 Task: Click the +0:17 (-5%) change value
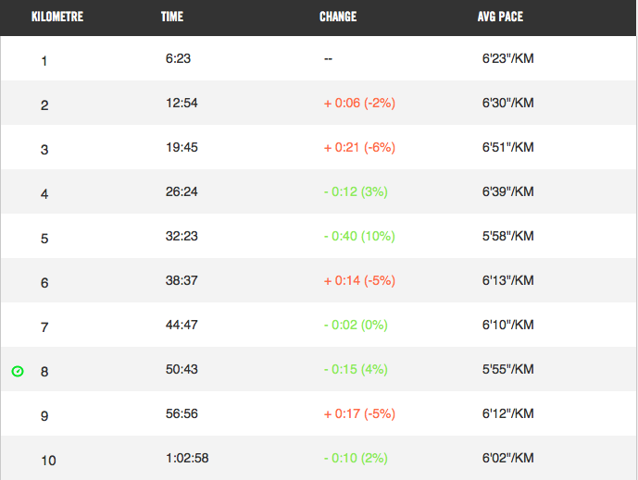(x=359, y=414)
